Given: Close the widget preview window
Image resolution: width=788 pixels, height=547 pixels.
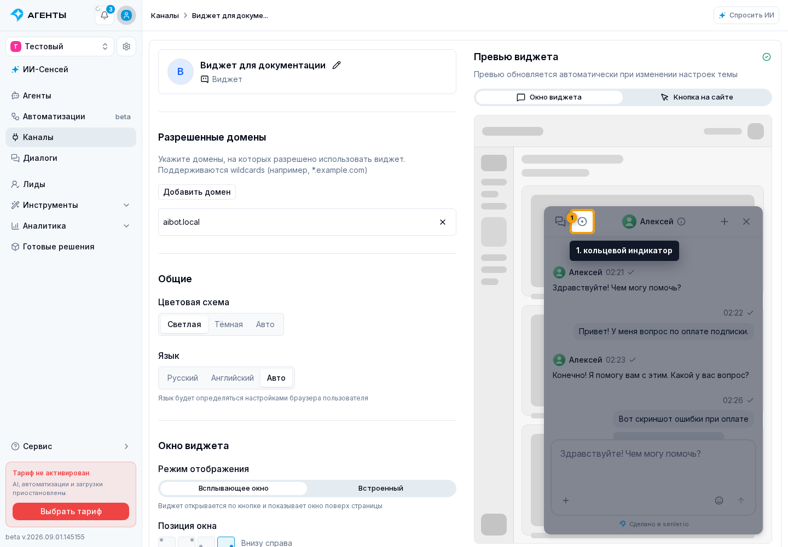Looking at the screenshot, I should tap(746, 222).
